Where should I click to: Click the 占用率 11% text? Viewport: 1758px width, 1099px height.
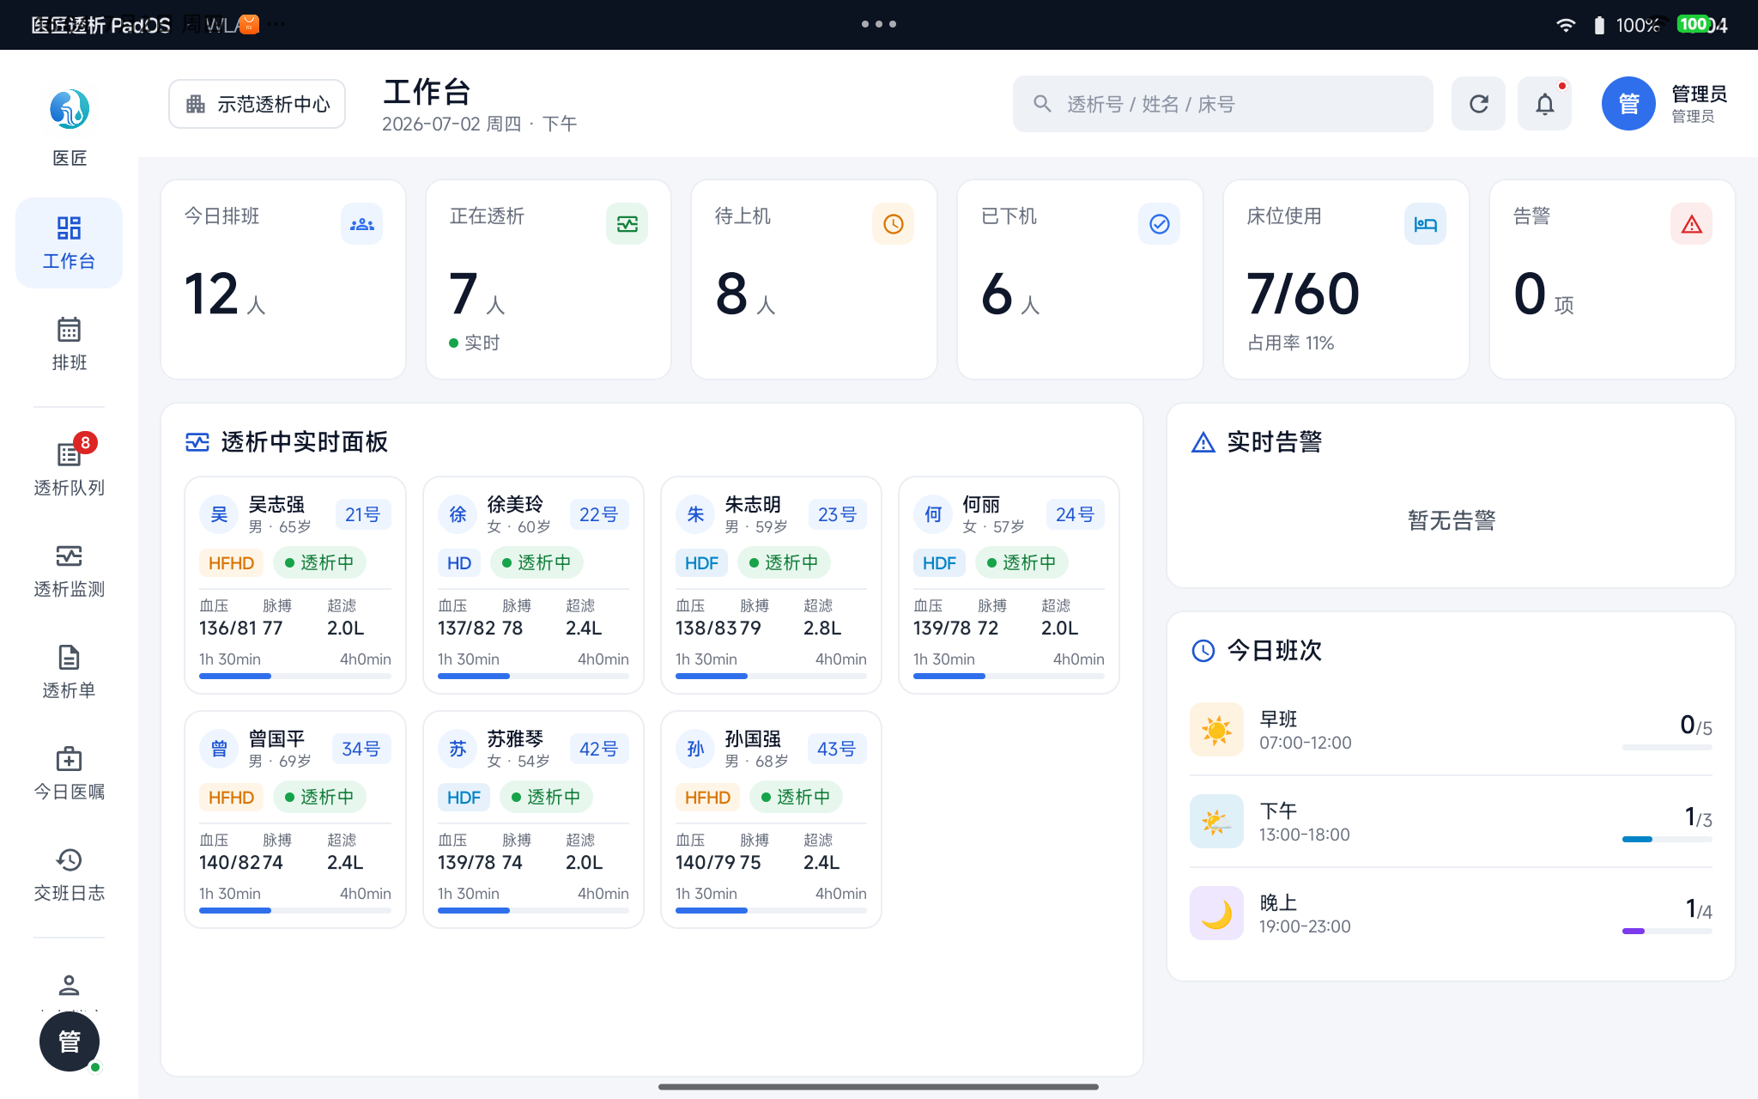coord(1290,343)
